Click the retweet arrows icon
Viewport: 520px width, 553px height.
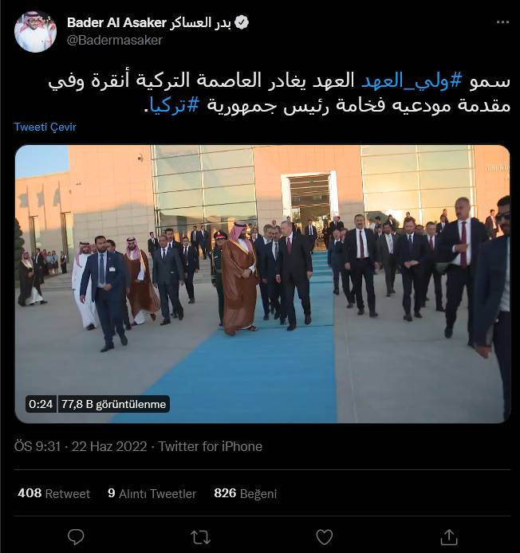tap(200, 538)
